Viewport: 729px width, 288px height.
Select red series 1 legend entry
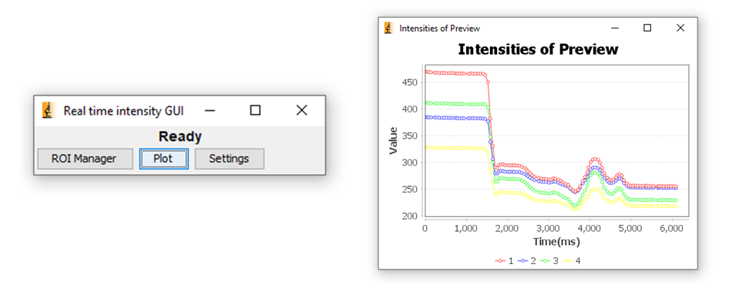(504, 261)
